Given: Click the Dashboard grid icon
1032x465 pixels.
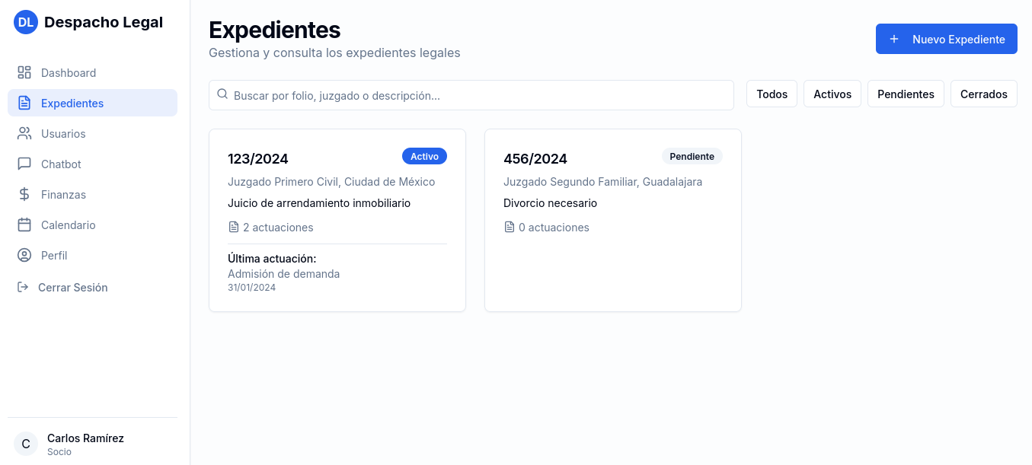Looking at the screenshot, I should pyautogui.click(x=24, y=72).
